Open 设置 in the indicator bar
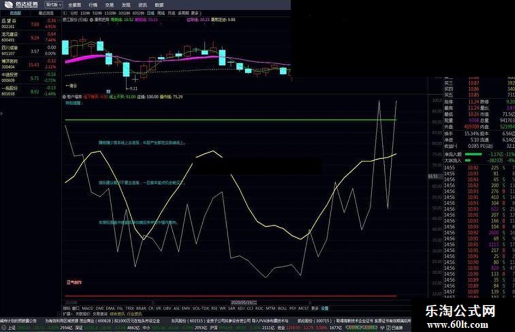Screen dimensions: 515x332 325,309
